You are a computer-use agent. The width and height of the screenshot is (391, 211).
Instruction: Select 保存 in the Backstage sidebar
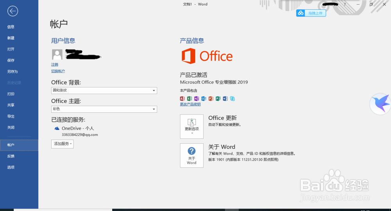19,60
